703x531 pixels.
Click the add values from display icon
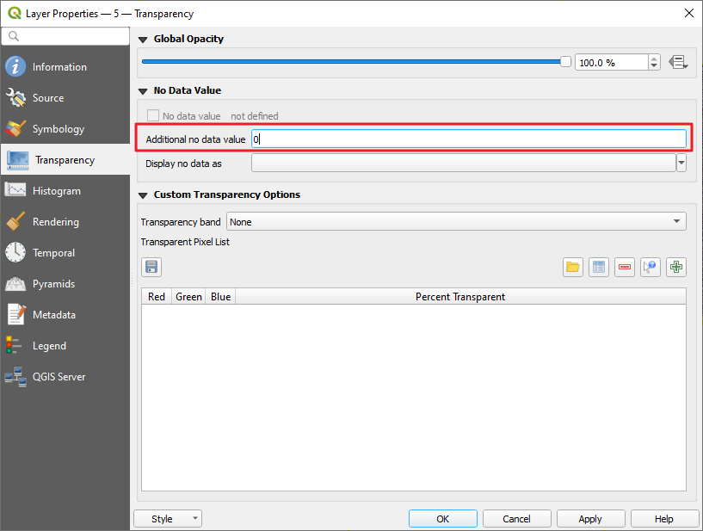click(651, 267)
